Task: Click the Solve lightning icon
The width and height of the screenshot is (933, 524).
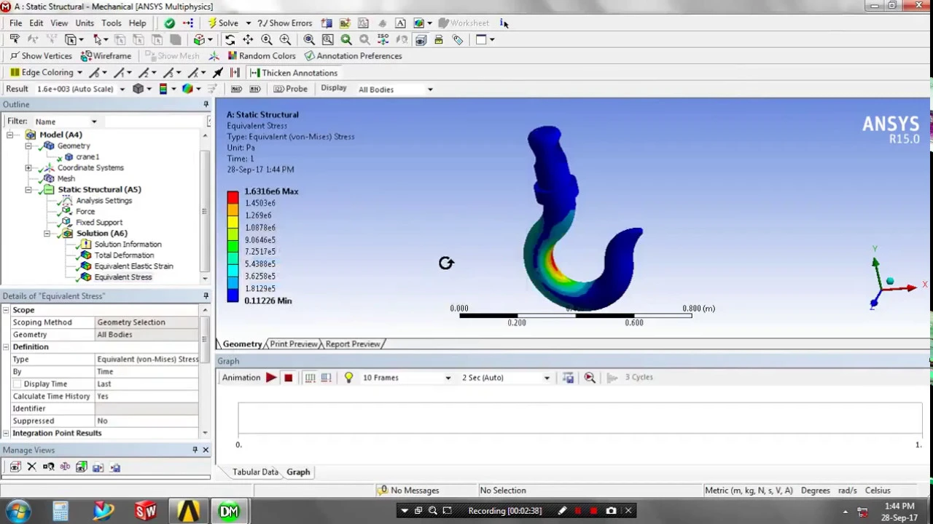Action: pyautogui.click(x=212, y=23)
